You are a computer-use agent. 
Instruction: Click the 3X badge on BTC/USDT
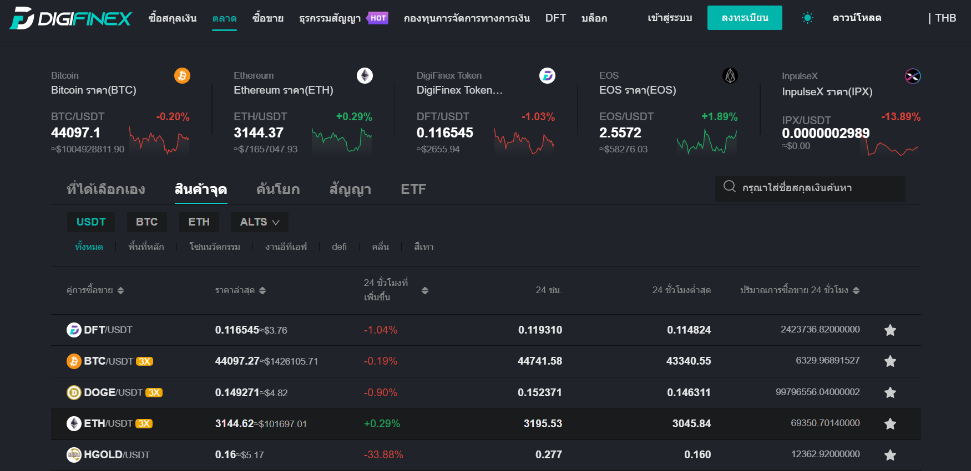pyautogui.click(x=144, y=361)
